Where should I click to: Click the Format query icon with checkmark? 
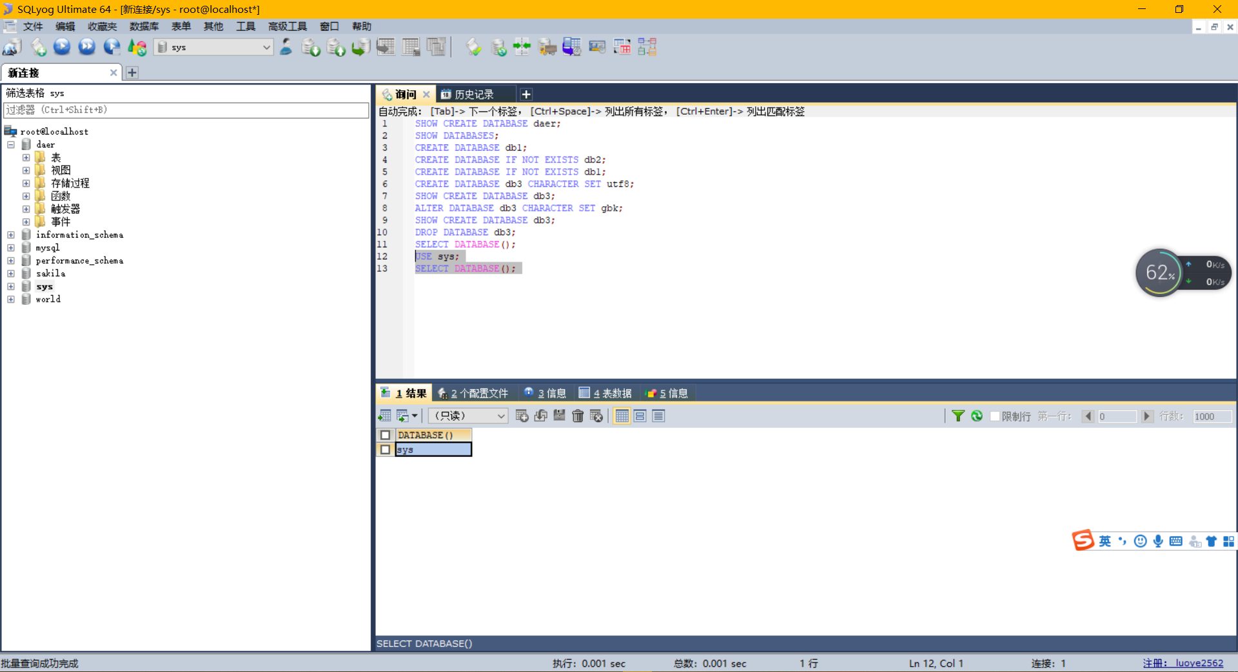tap(474, 47)
